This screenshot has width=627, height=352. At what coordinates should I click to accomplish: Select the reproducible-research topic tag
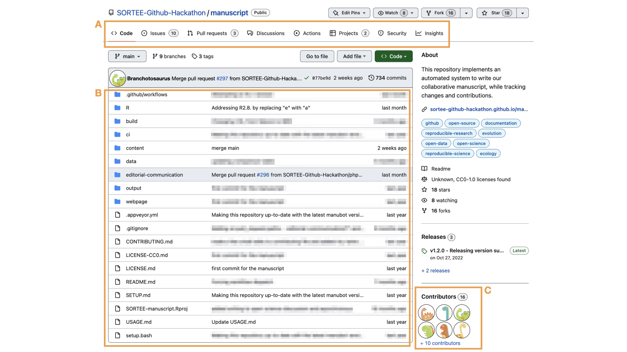pyautogui.click(x=449, y=133)
